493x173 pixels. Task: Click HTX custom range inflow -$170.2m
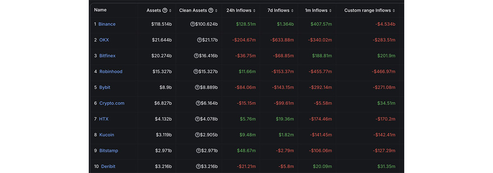tap(385, 119)
